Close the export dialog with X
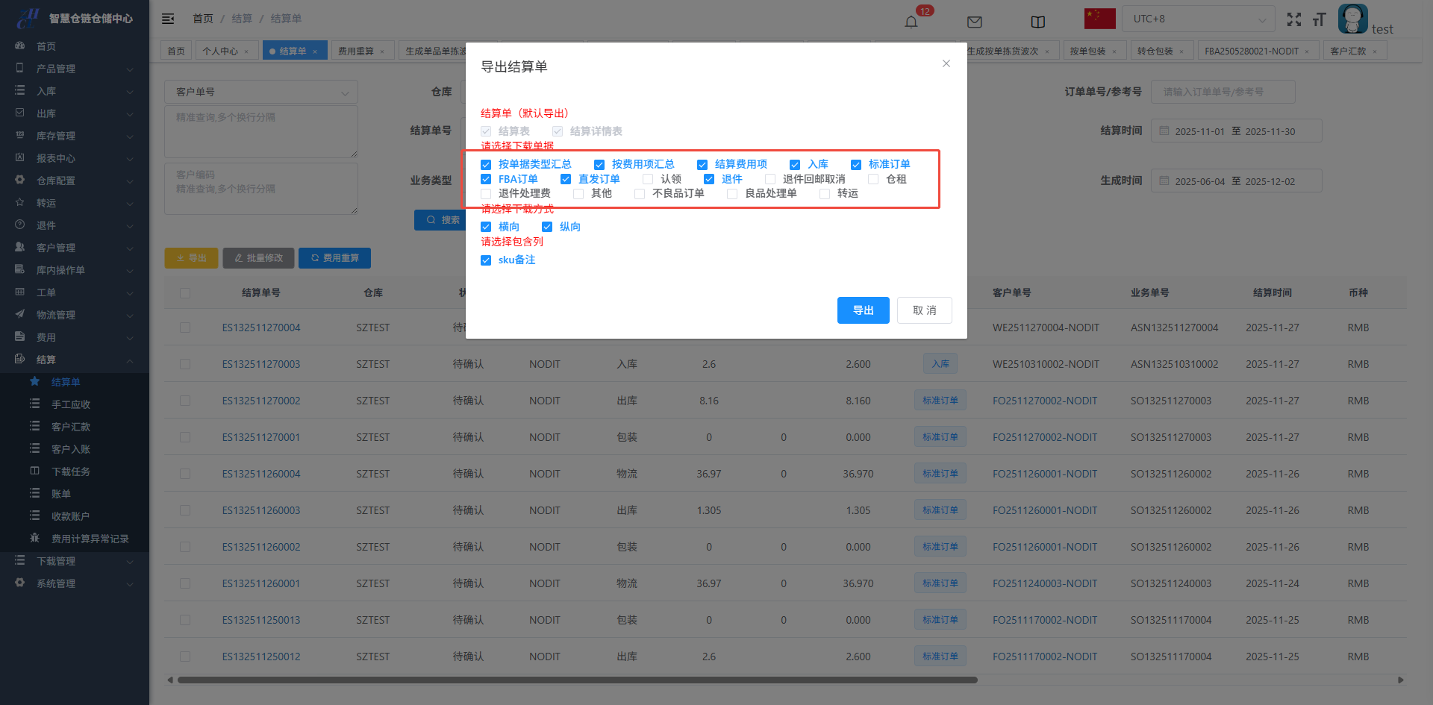1433x705 pixels. coord(946,63)
